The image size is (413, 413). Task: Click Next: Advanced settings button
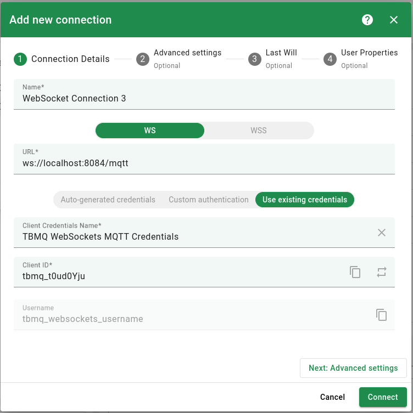tap(353, 368)
